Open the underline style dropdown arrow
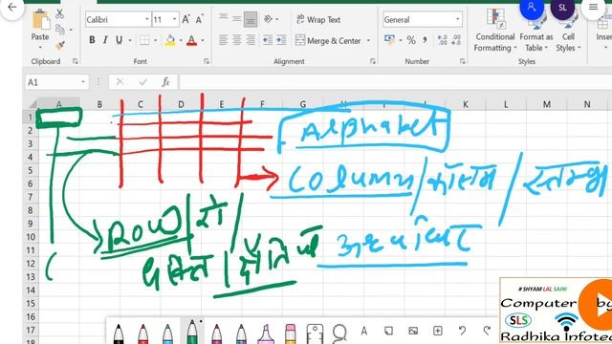This screenshot has width=612, height=344. (130, 40)
